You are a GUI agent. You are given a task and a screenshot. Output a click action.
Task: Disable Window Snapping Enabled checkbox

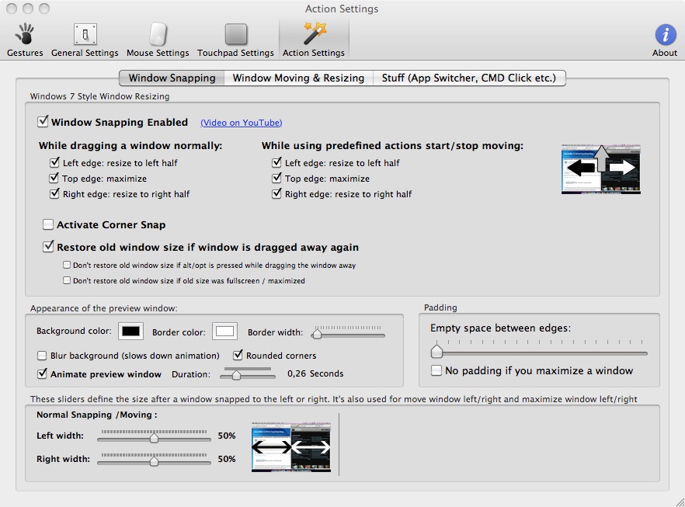(x=43, y=122)
